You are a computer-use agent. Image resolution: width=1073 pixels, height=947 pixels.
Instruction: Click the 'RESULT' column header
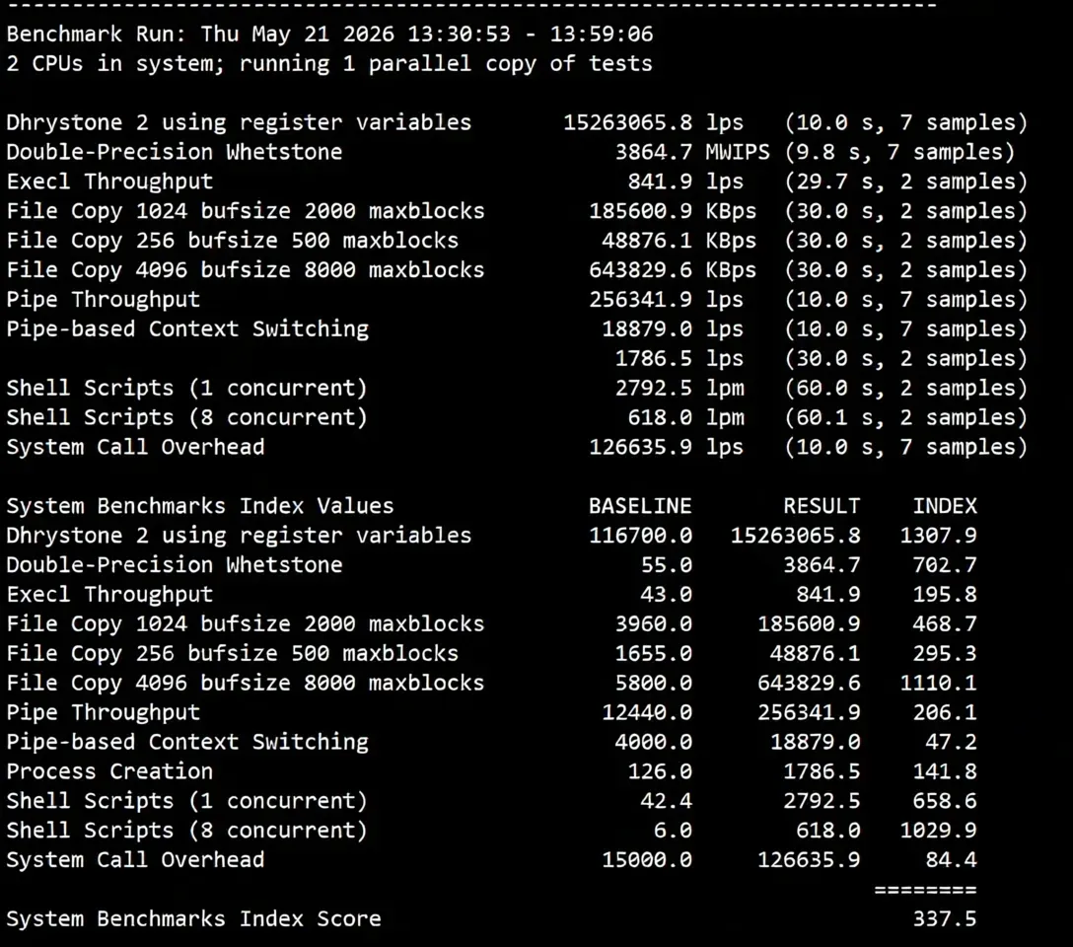point(822,505)
